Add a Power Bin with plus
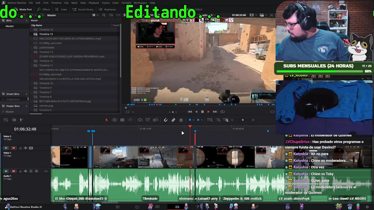374x210 pixels. tap(27, 106)
